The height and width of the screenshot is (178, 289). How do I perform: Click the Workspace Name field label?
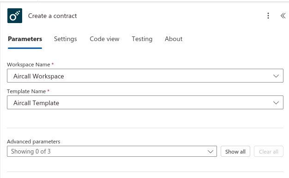coord(28,65)
